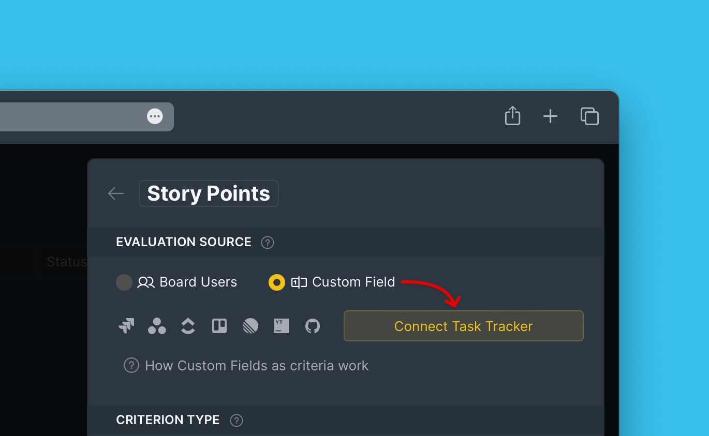
Task: Open a new tab with plus button
Action: coord(550,116)
